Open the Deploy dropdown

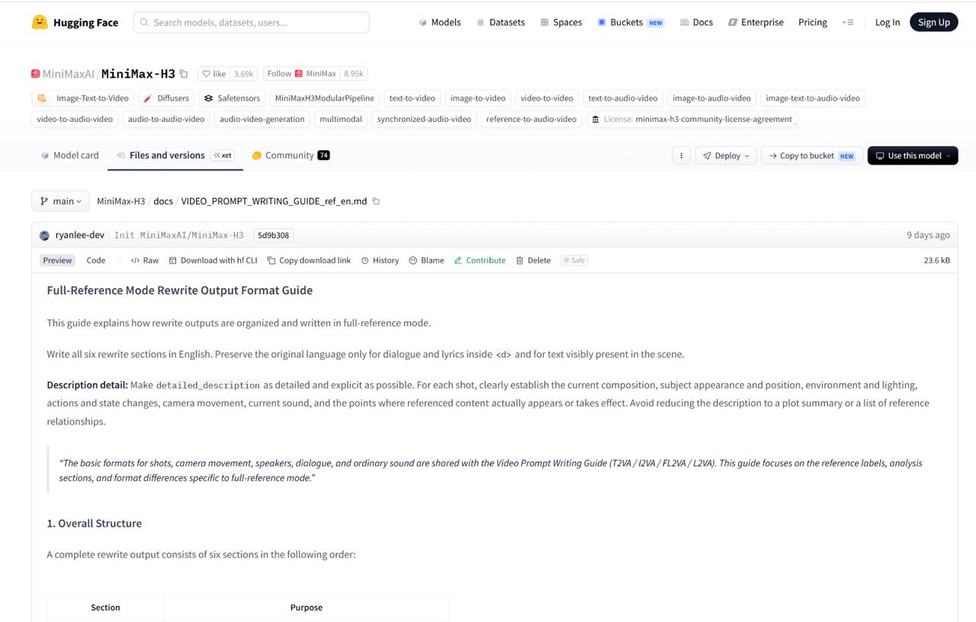point(726,155)
